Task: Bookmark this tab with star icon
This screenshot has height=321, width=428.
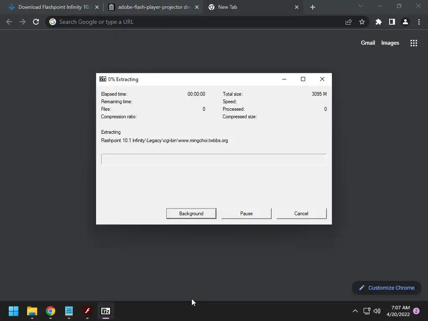Action: (x=362, y=22)
